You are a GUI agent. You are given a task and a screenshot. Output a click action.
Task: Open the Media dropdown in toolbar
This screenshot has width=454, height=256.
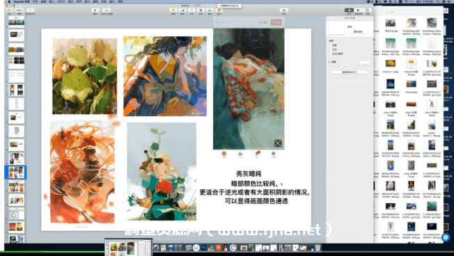[x=210, y=10]
